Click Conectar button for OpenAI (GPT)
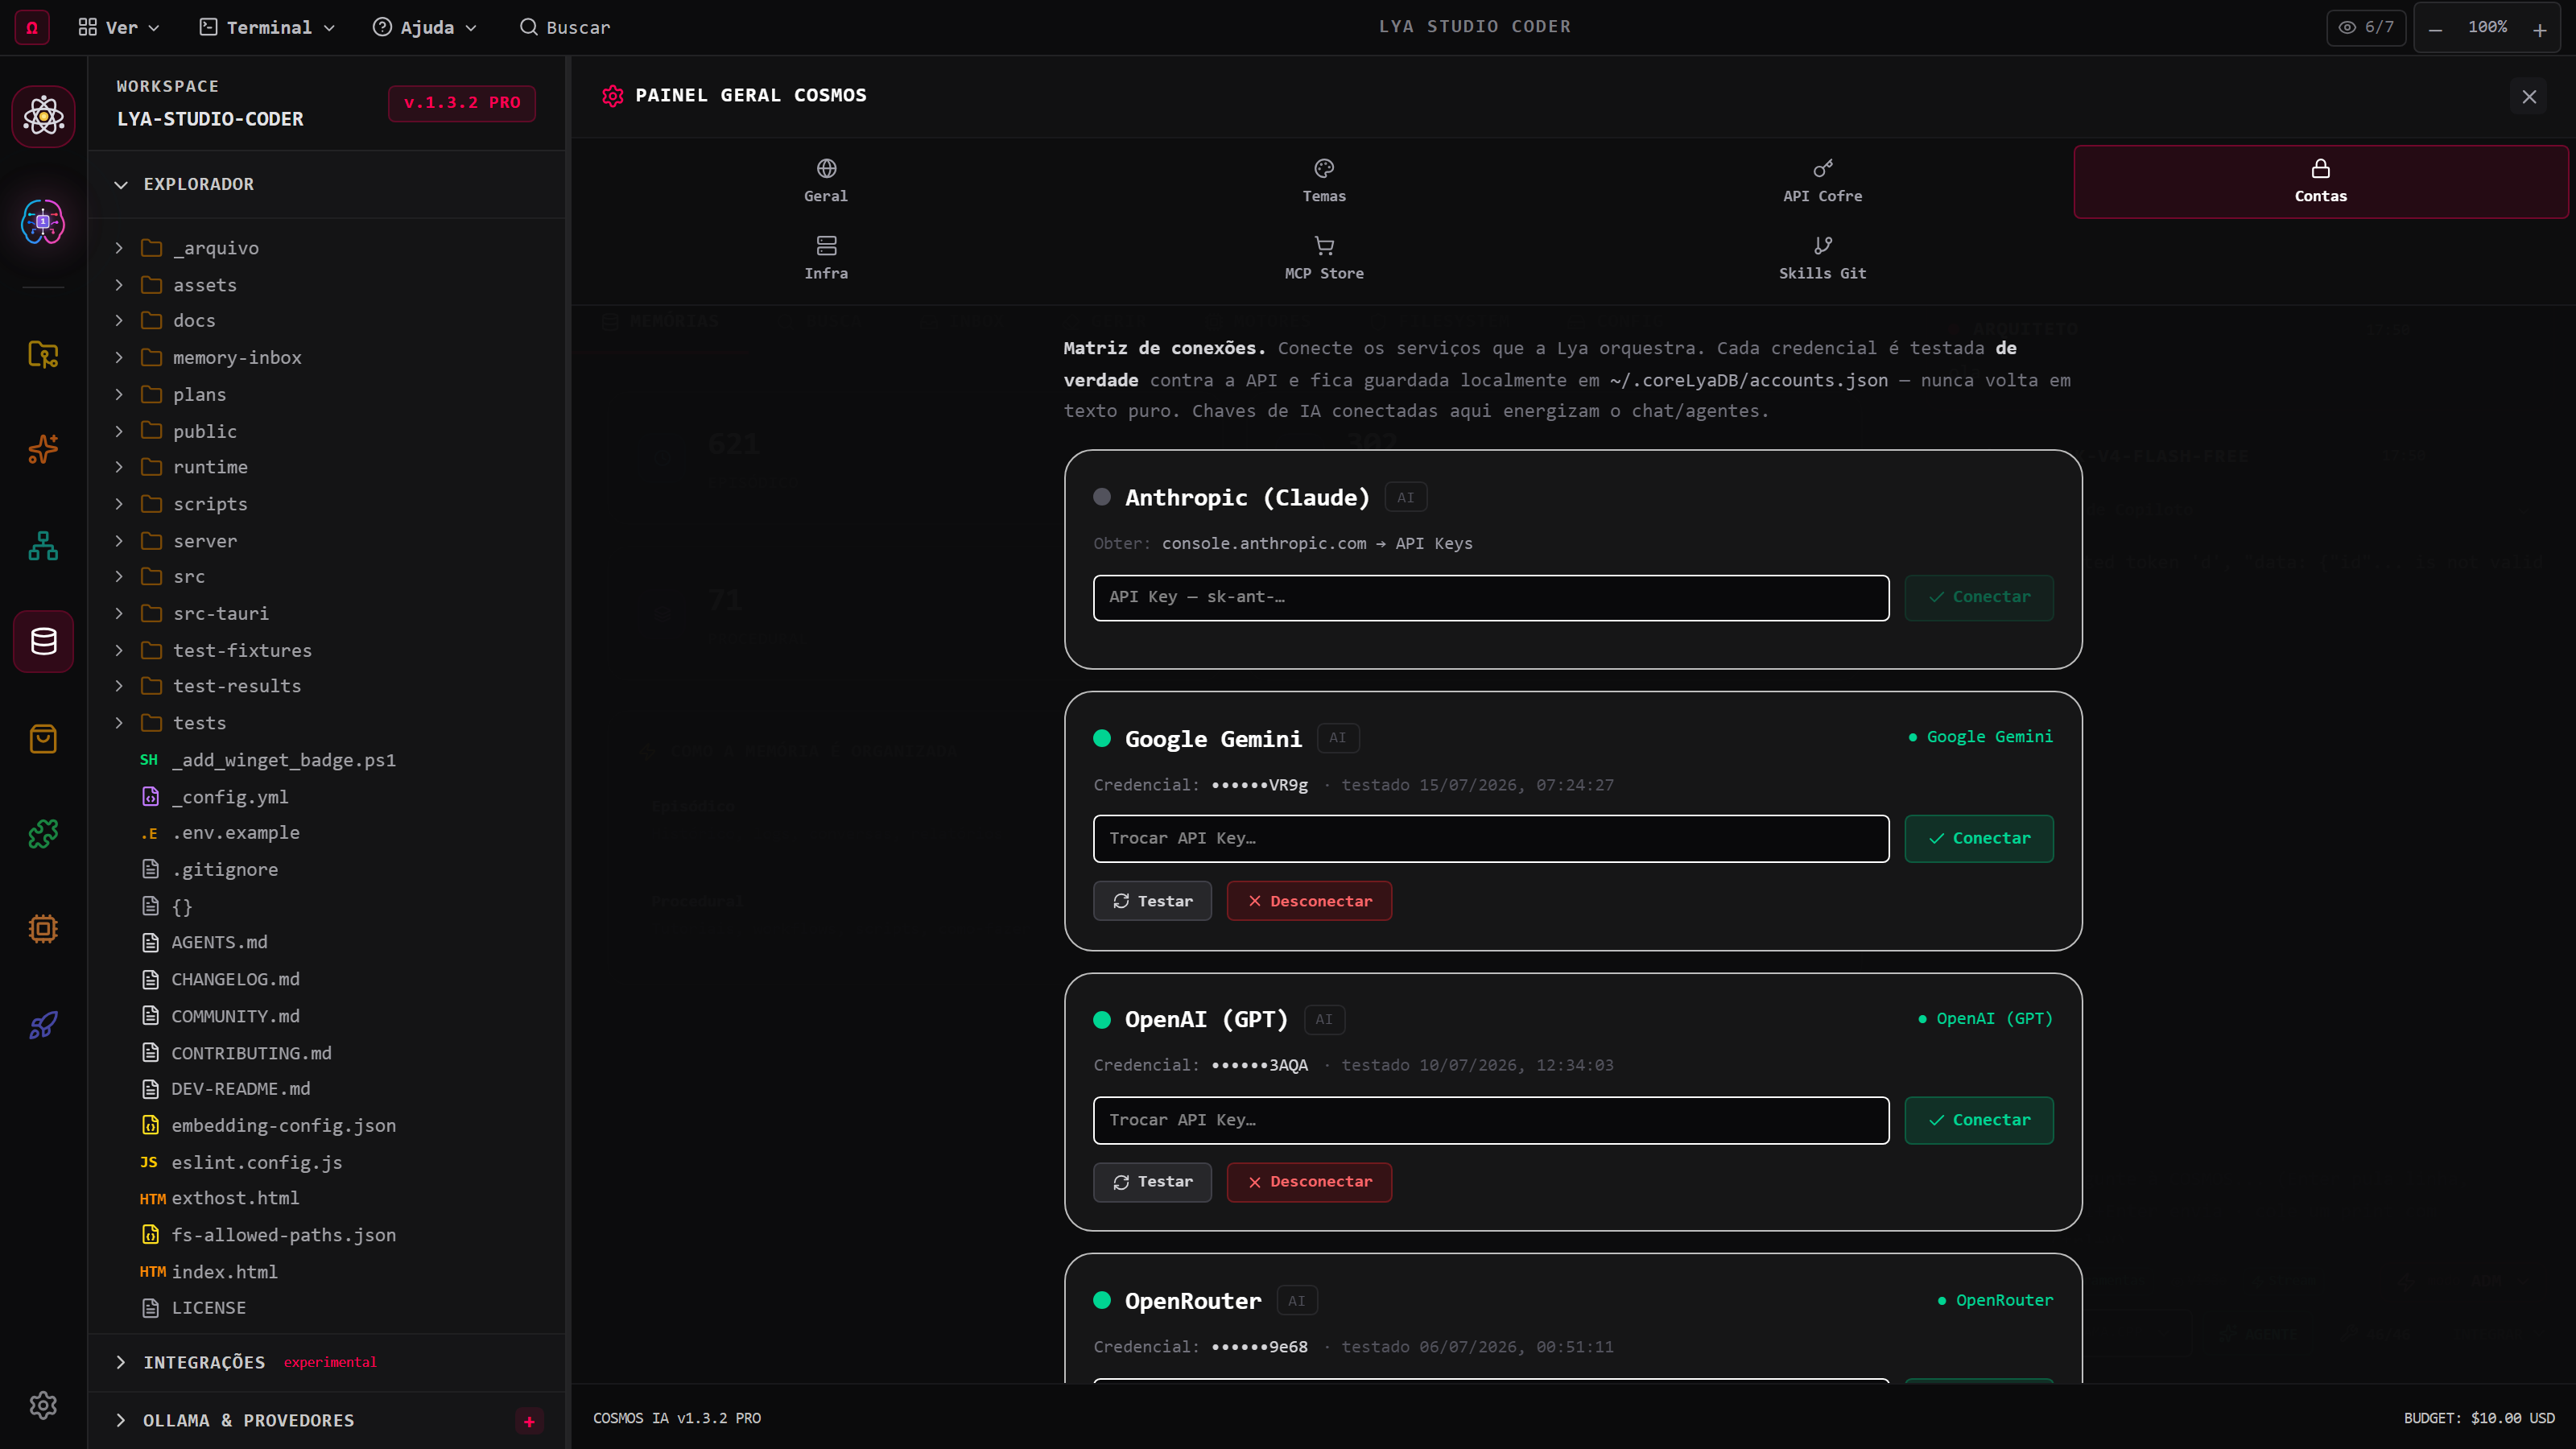This screenshot has height=1449, width=2576. click(1979, 1121)
